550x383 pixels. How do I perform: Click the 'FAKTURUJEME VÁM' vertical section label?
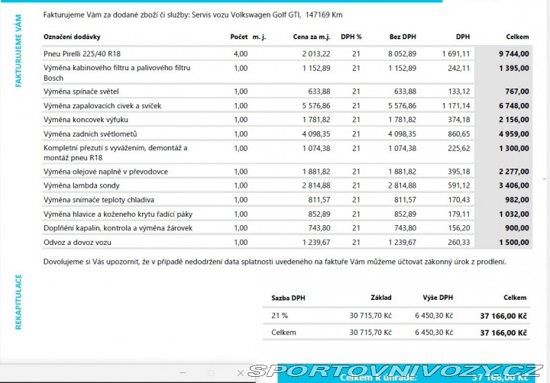point(18,51)
